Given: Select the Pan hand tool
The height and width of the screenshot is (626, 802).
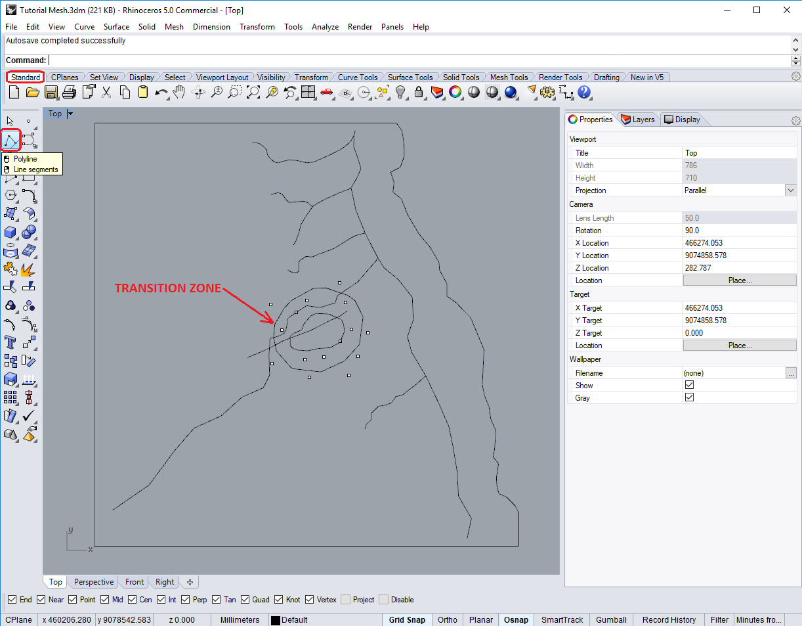Looking at the screenshot, I should (179, 93).
